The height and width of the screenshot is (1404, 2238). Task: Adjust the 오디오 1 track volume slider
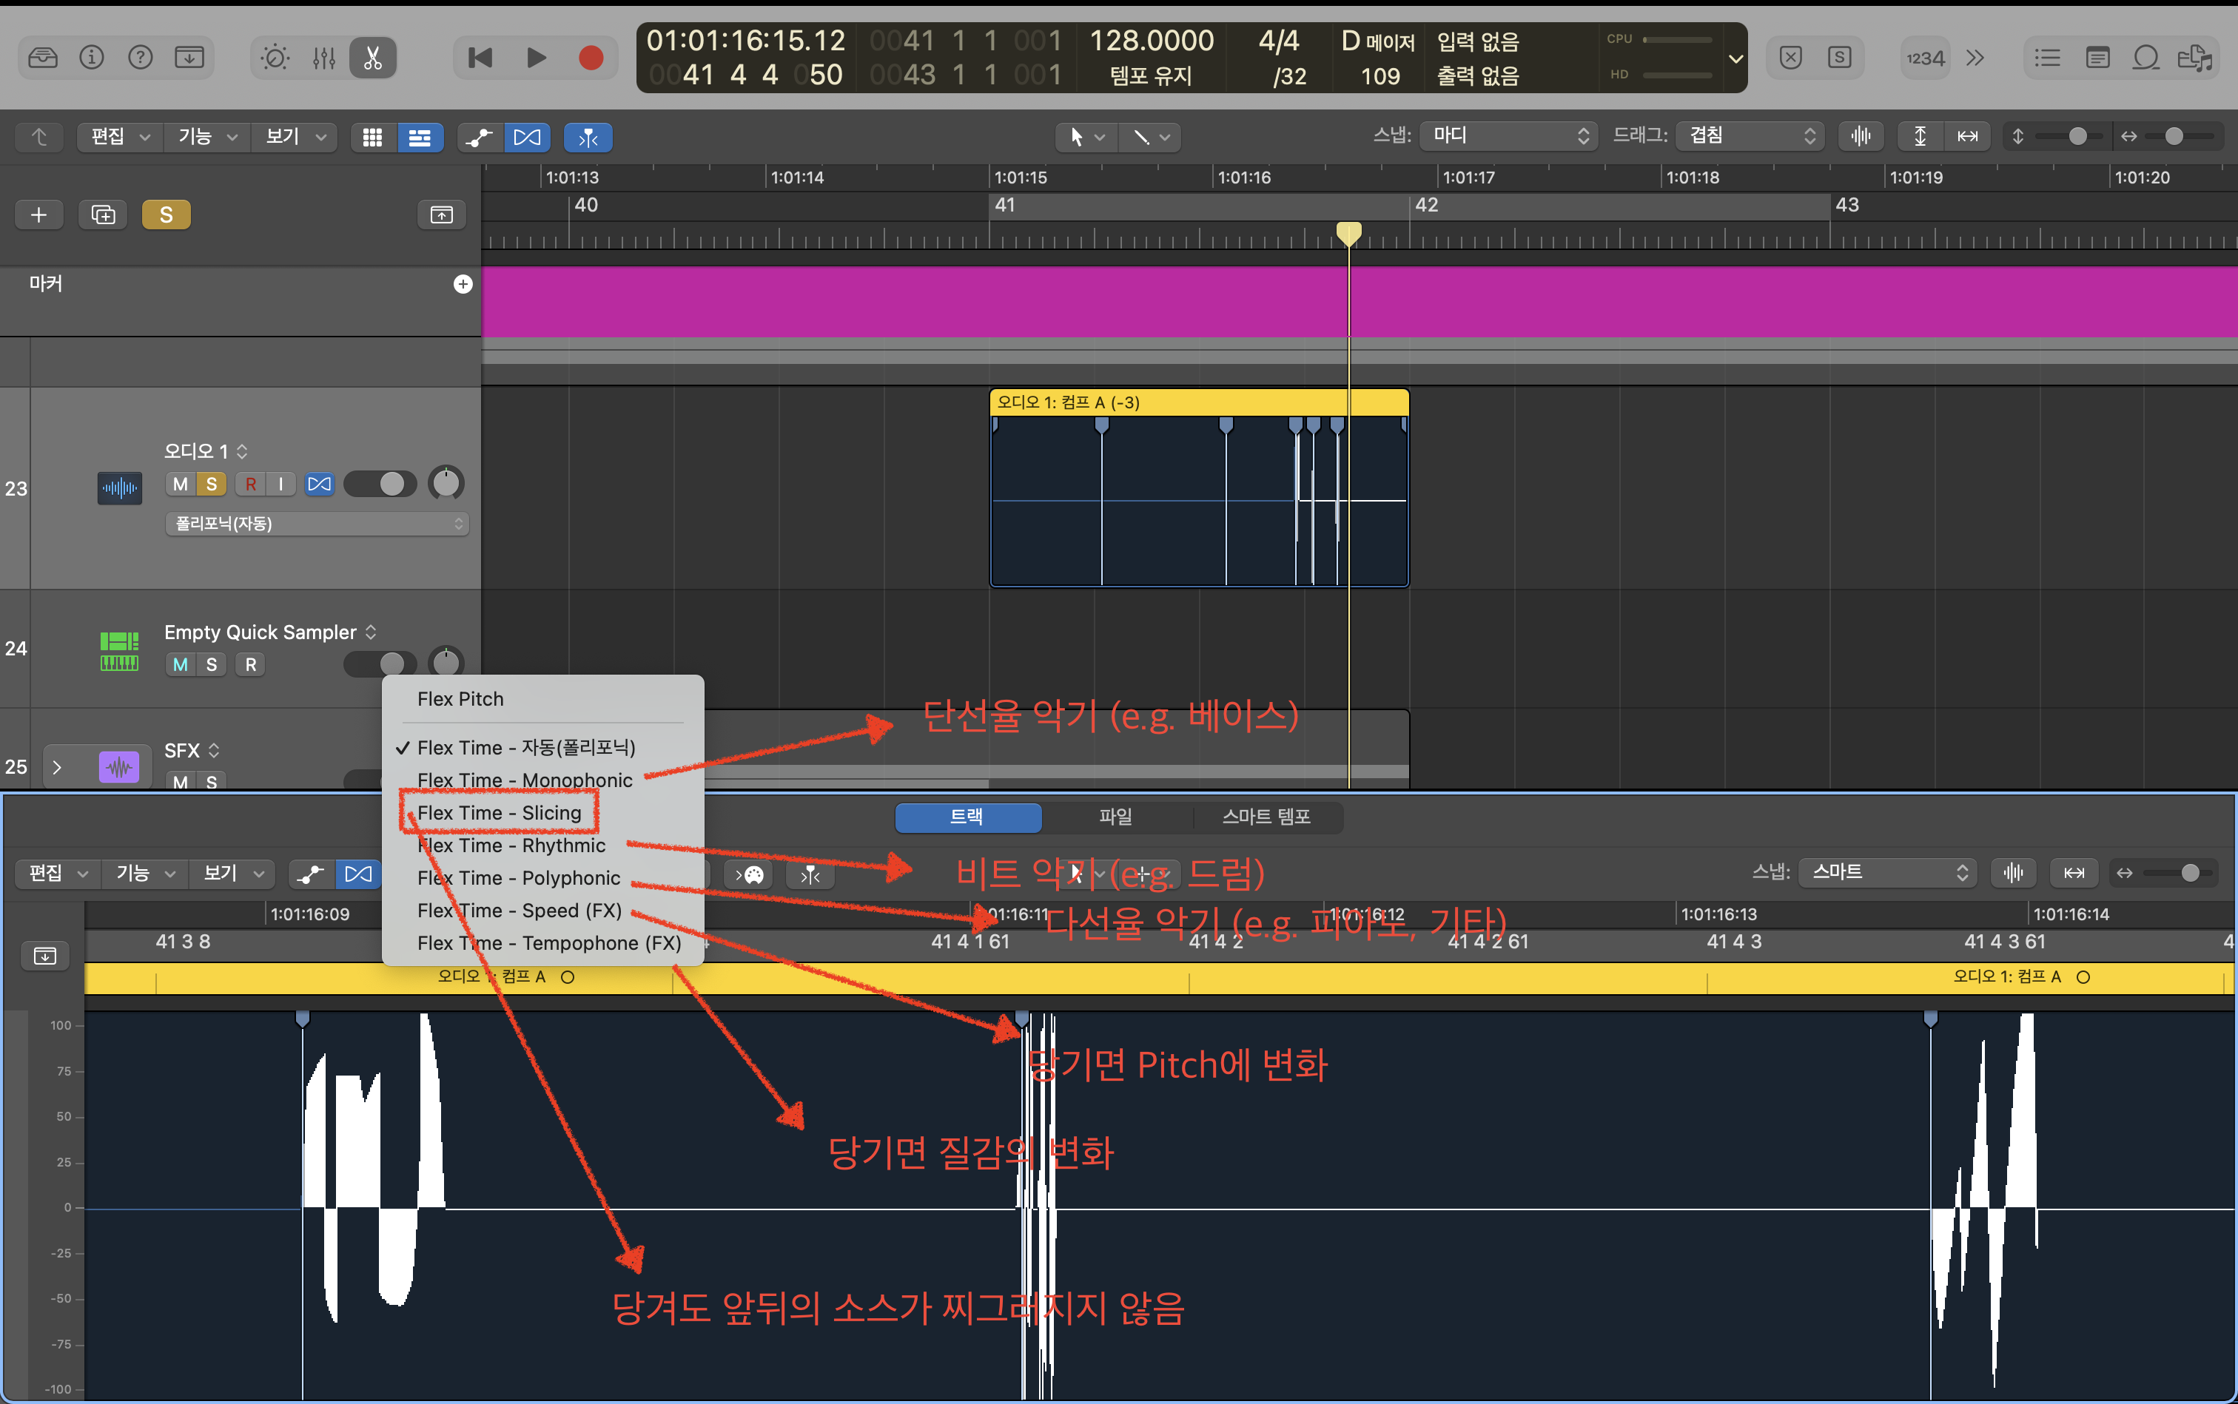(381, 484)
